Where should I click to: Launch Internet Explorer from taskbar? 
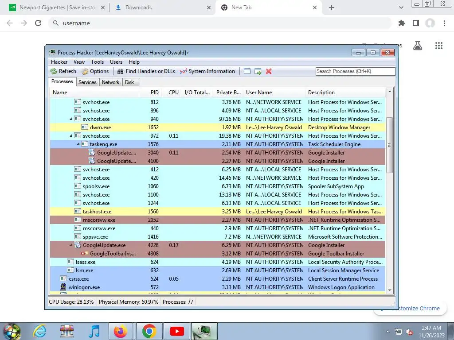pyautogui.click(x=39, y=331)
